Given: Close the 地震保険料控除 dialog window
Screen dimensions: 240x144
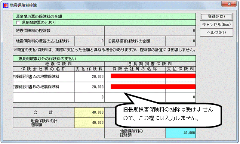Looking at the screenshot, I should click(x=229, y=4).
